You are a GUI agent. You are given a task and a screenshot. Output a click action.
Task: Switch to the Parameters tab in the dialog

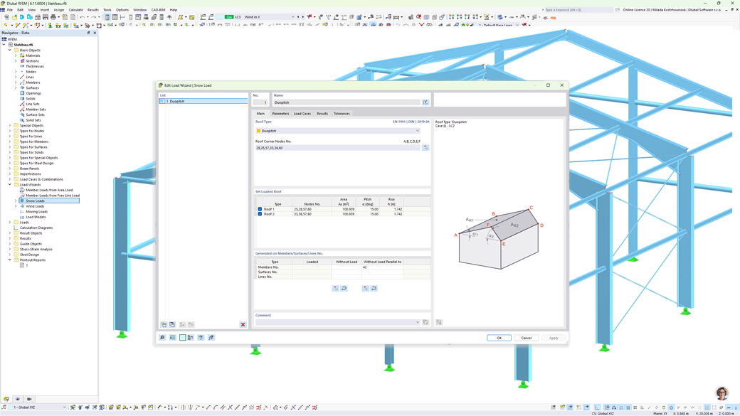(x=282, y=113)
